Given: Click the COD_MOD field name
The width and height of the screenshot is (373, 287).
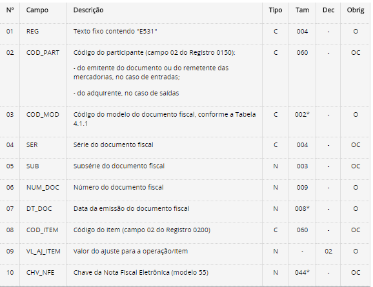Looking at the screenshot, I should (43, 115).
